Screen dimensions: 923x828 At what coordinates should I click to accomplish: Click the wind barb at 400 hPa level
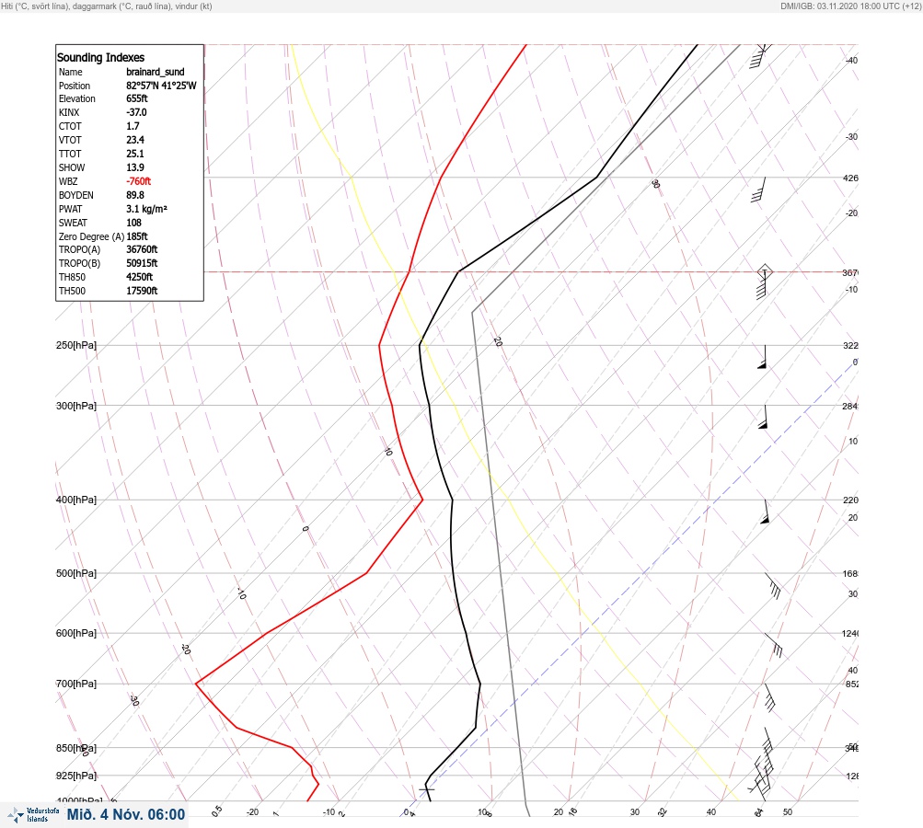click(766, 512)
